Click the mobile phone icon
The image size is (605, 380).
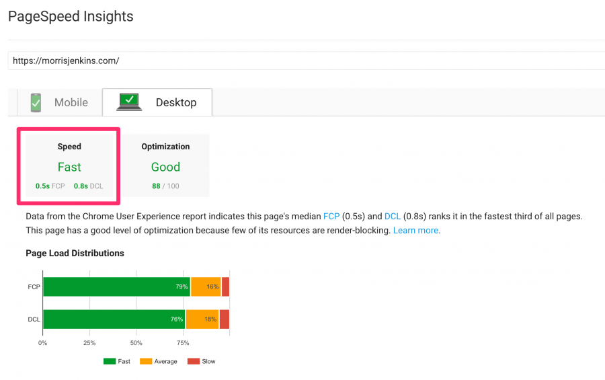36,102
